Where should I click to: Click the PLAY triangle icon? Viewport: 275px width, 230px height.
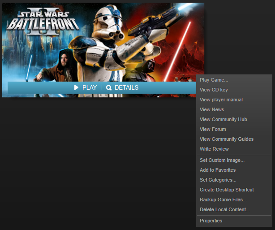(76, 87)
